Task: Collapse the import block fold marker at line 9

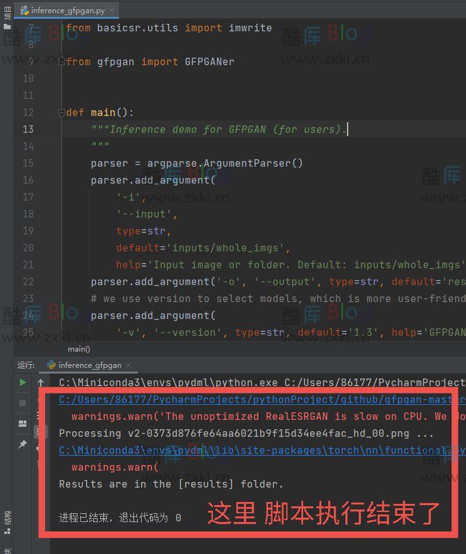Action: click(x=61, y=62)
